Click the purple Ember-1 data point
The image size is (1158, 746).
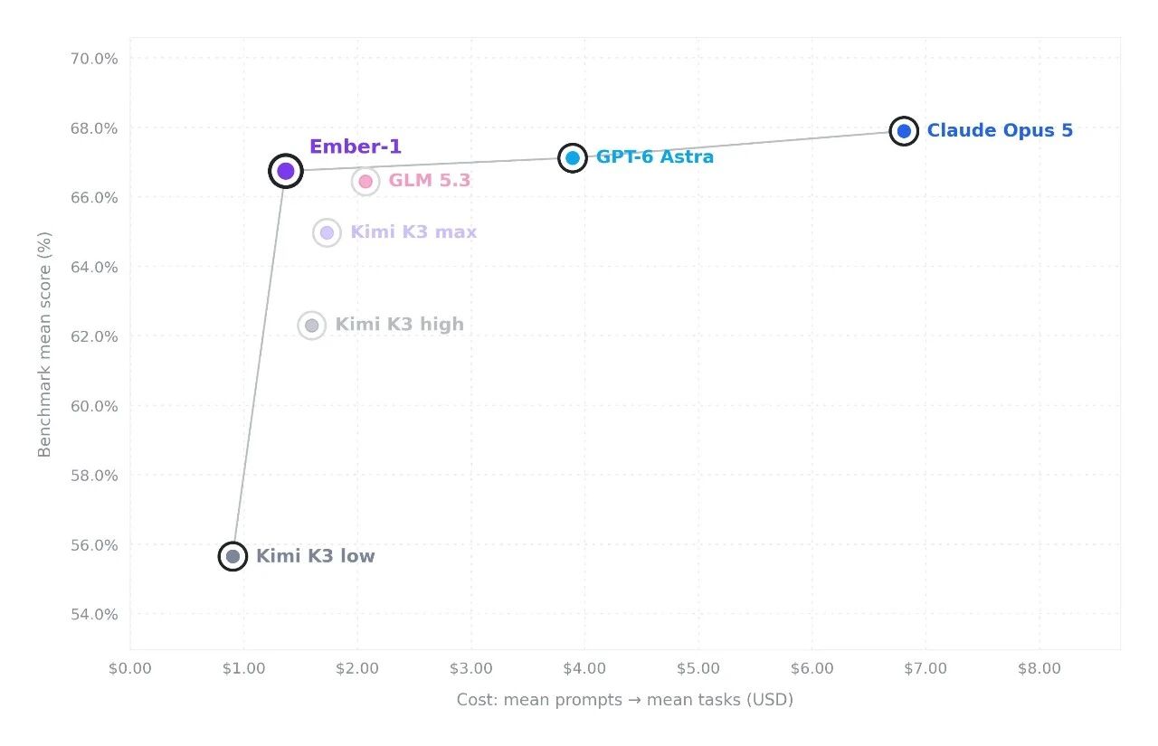(286, 171)
